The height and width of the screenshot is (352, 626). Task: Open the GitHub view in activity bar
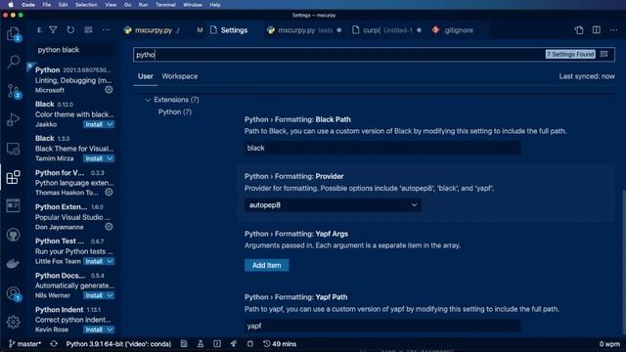(x=13, y=235)
